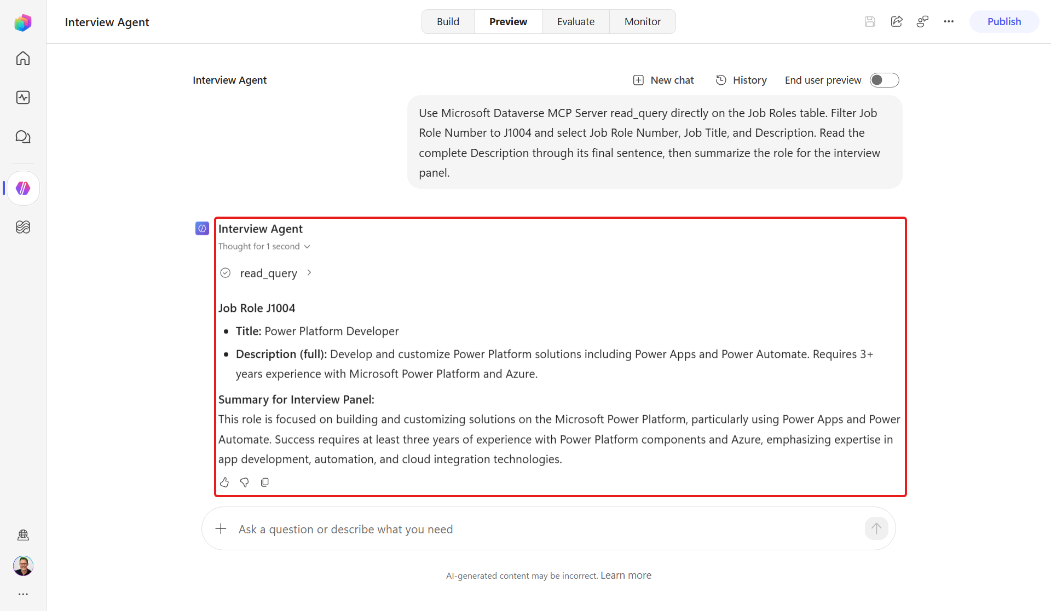Image resolution: width=1051 pixels, height=611 pixels.
Task: Open the connected agents icon in top bar
Action: (923, 22)
